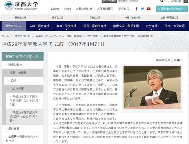
Task: Go to ホーム in the breadcrumb
Action: tap(6, 36)
